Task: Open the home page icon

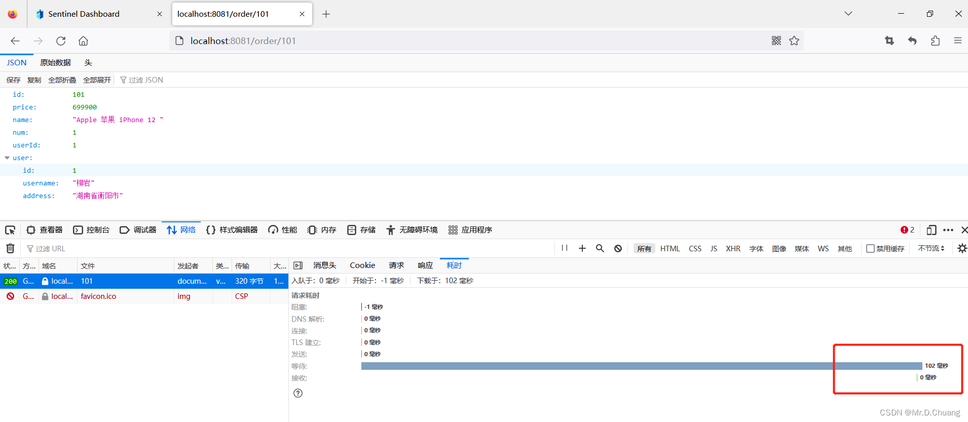Action: 83,41
